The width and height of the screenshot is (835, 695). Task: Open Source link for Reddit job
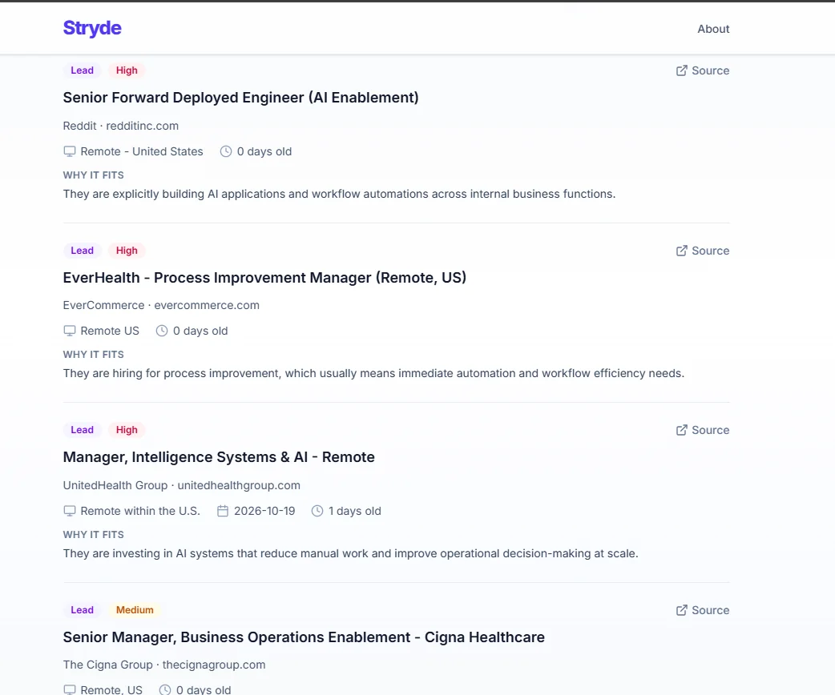[x=703, y=70]
